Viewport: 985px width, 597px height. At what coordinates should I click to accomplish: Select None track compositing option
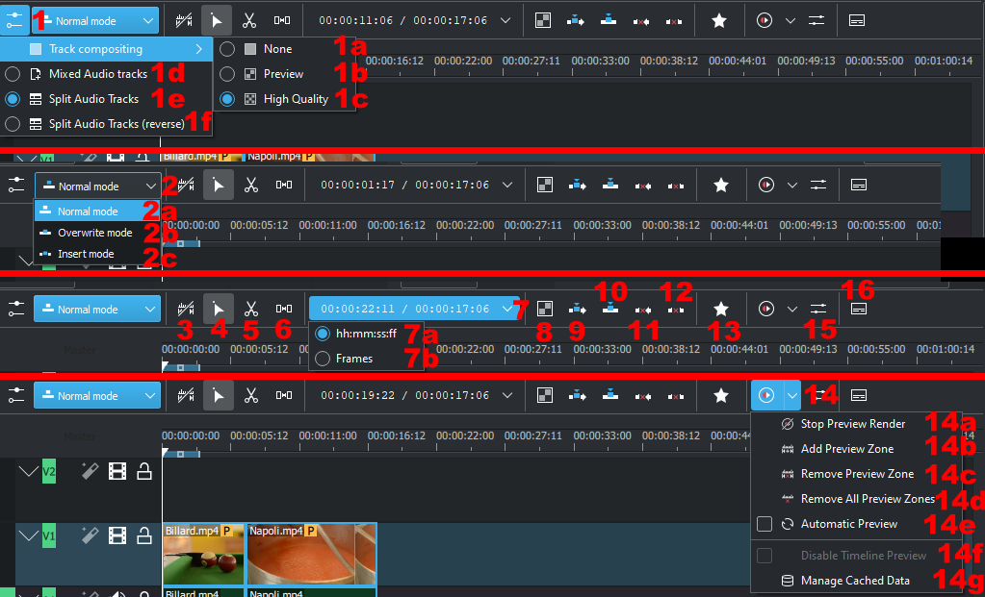(284, 49)
